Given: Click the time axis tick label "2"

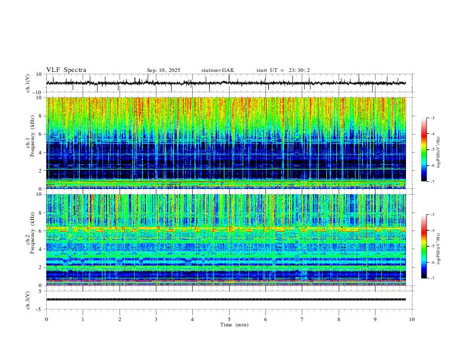Looking at the screenshot, I should [x=120, y=319].
